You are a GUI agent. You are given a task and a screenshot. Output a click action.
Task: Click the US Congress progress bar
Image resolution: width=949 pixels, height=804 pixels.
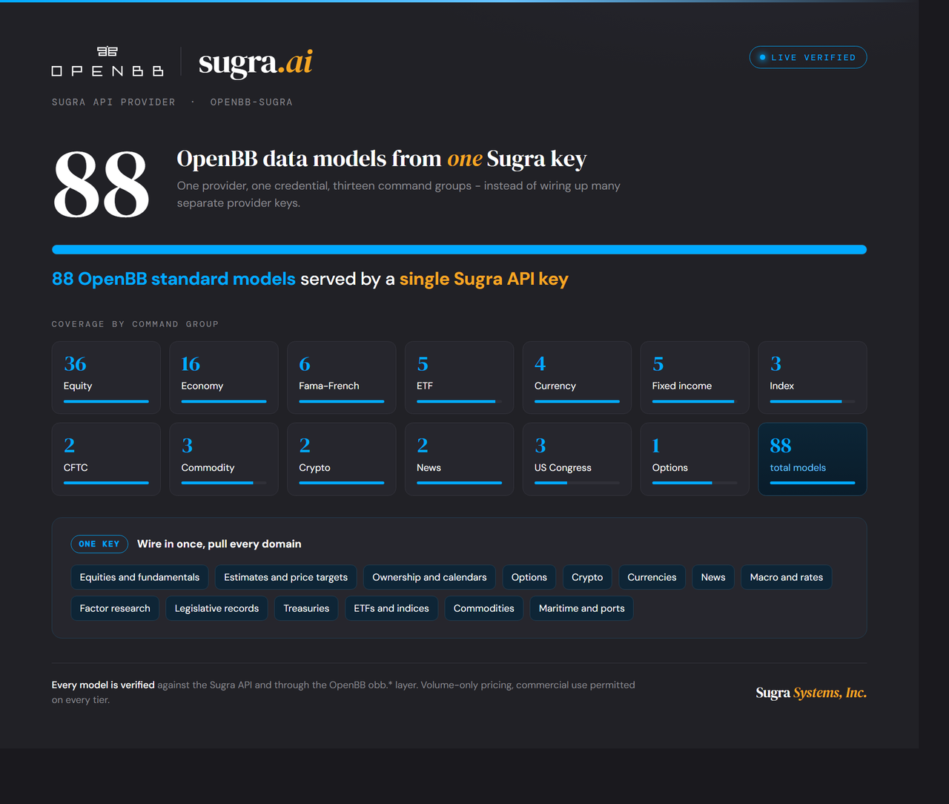[577, 483]
